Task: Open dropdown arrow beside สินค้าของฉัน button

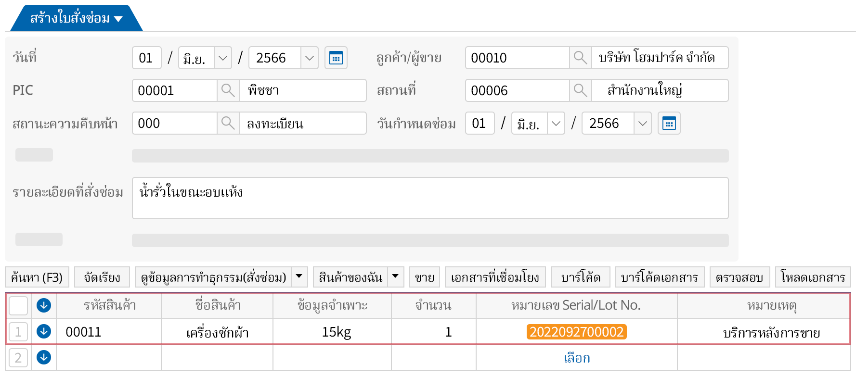Action: pos(395,276)
